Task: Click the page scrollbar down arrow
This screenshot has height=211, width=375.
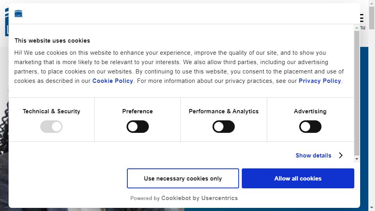Action: 371,207
